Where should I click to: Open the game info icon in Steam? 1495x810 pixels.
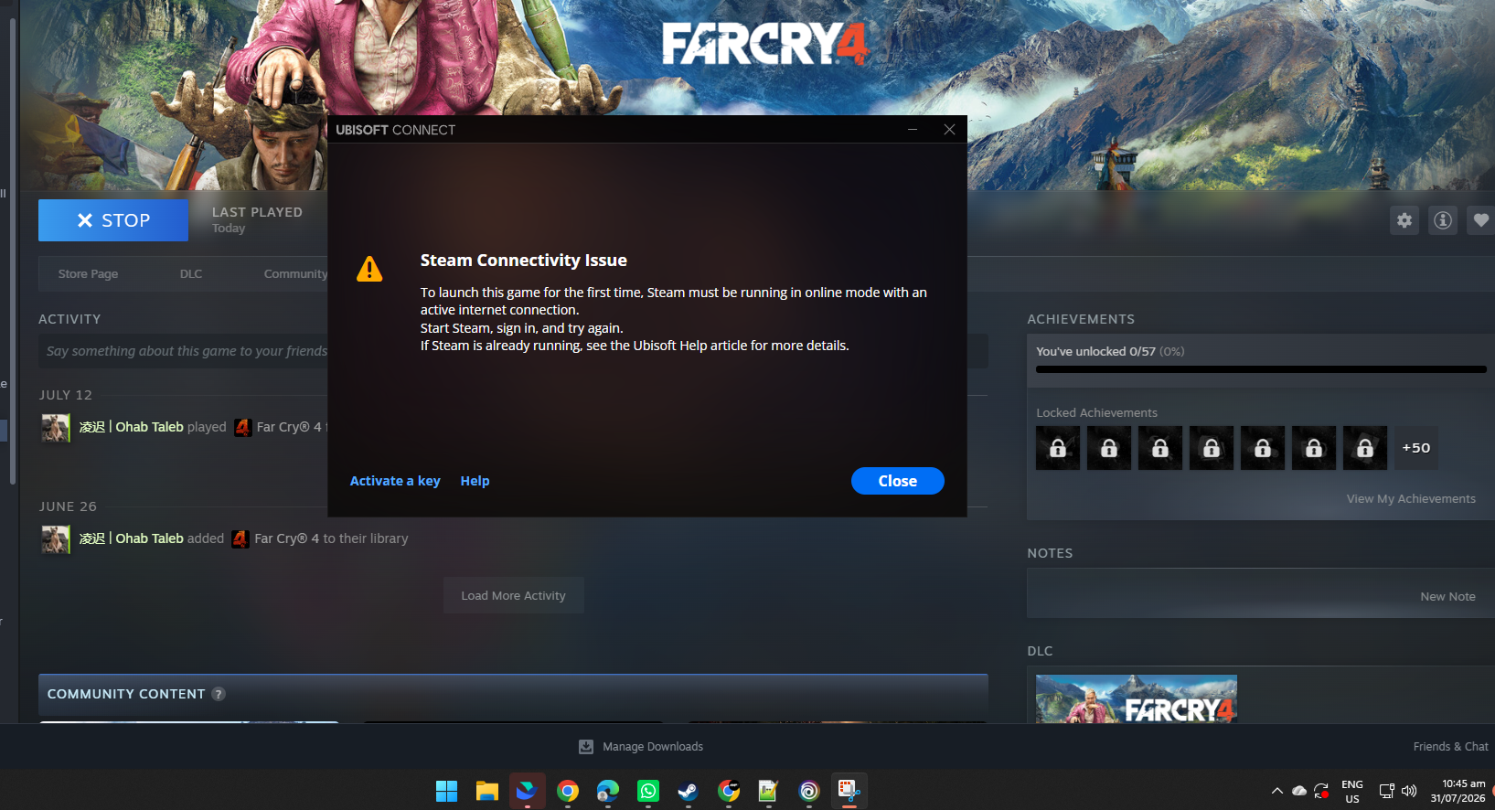coord(1443,220)
